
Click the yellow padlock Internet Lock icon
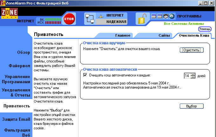coord(142,19)
